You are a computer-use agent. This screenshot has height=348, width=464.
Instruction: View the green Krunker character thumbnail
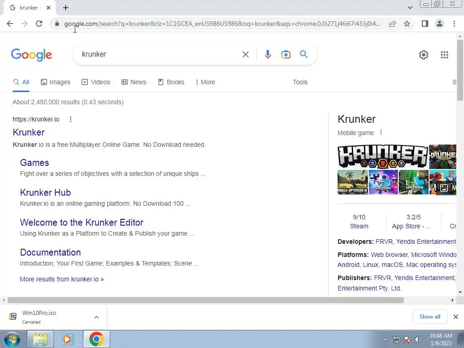point(414,182)
